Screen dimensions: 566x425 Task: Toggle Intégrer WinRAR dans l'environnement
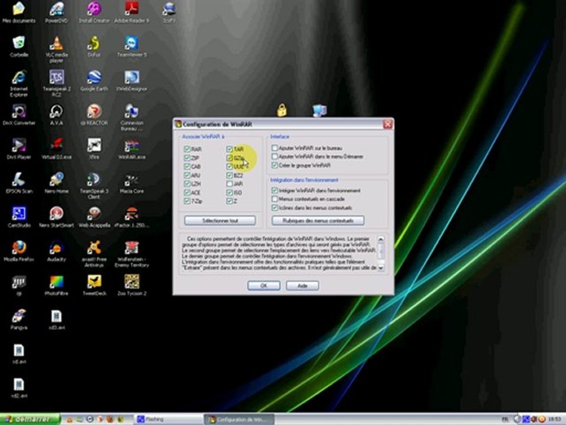[x=275, y=190]
